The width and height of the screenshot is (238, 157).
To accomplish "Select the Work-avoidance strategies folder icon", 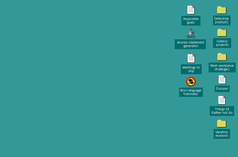I will point(222,57).
